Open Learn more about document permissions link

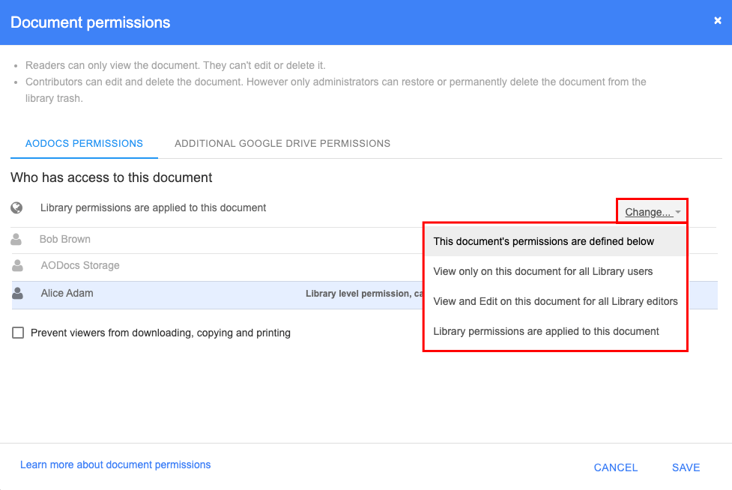115,465
